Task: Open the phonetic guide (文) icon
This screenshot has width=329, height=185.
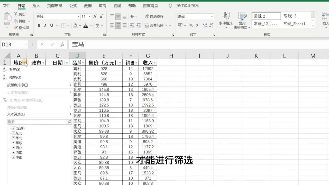Action: [x=97, y=25]
